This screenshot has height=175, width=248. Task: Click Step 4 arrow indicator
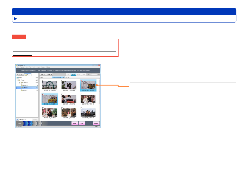(x=40, y=123)
